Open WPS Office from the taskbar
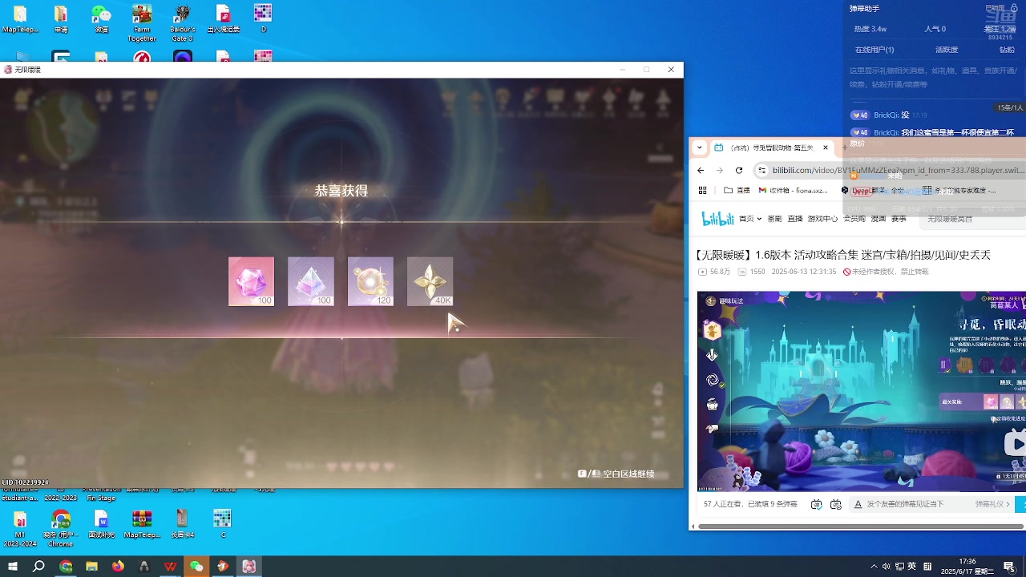The height and width of the screenshot is (577, 1026). (x=170, y=567)
